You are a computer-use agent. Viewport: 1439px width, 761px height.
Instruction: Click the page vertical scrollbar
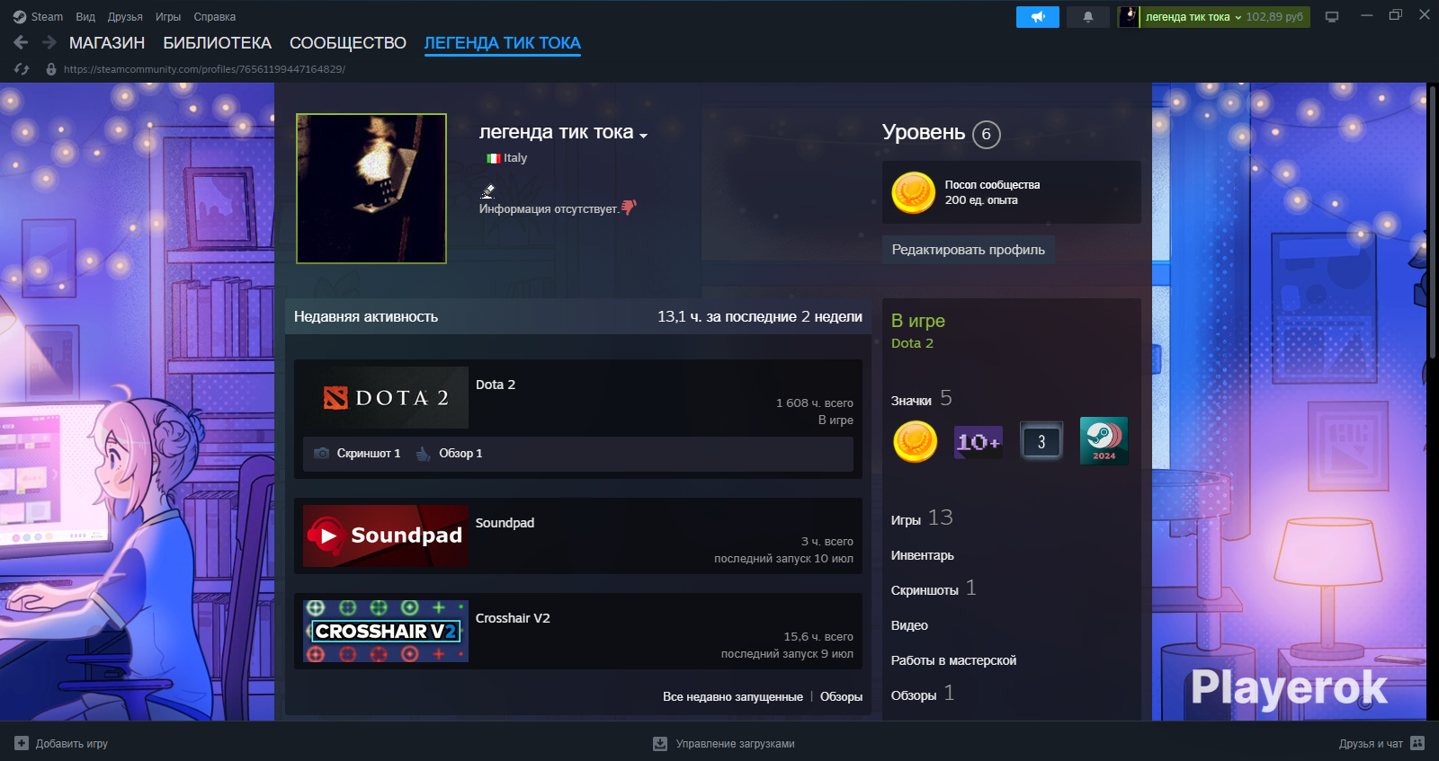(x=1433, y=223)
